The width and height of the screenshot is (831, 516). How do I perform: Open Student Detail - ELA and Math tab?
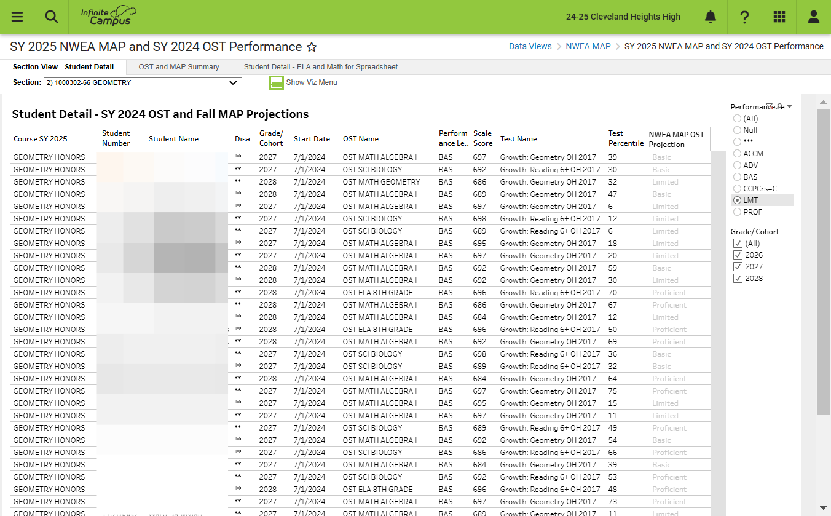(x=321, y=67)
